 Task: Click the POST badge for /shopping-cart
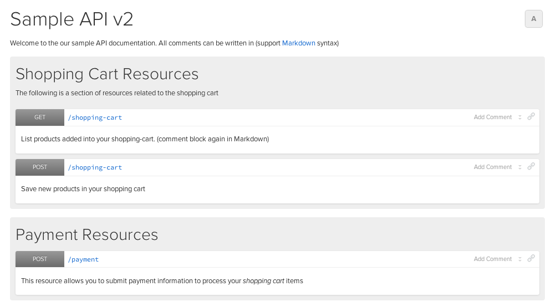40,167
